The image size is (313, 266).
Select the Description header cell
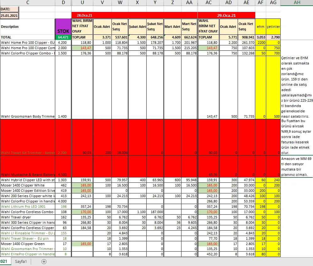[x=28, y=27]
